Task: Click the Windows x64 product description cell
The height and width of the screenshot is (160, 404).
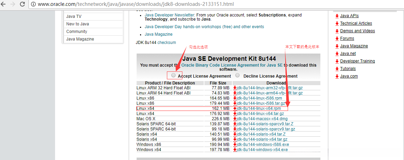Action: 170,150
